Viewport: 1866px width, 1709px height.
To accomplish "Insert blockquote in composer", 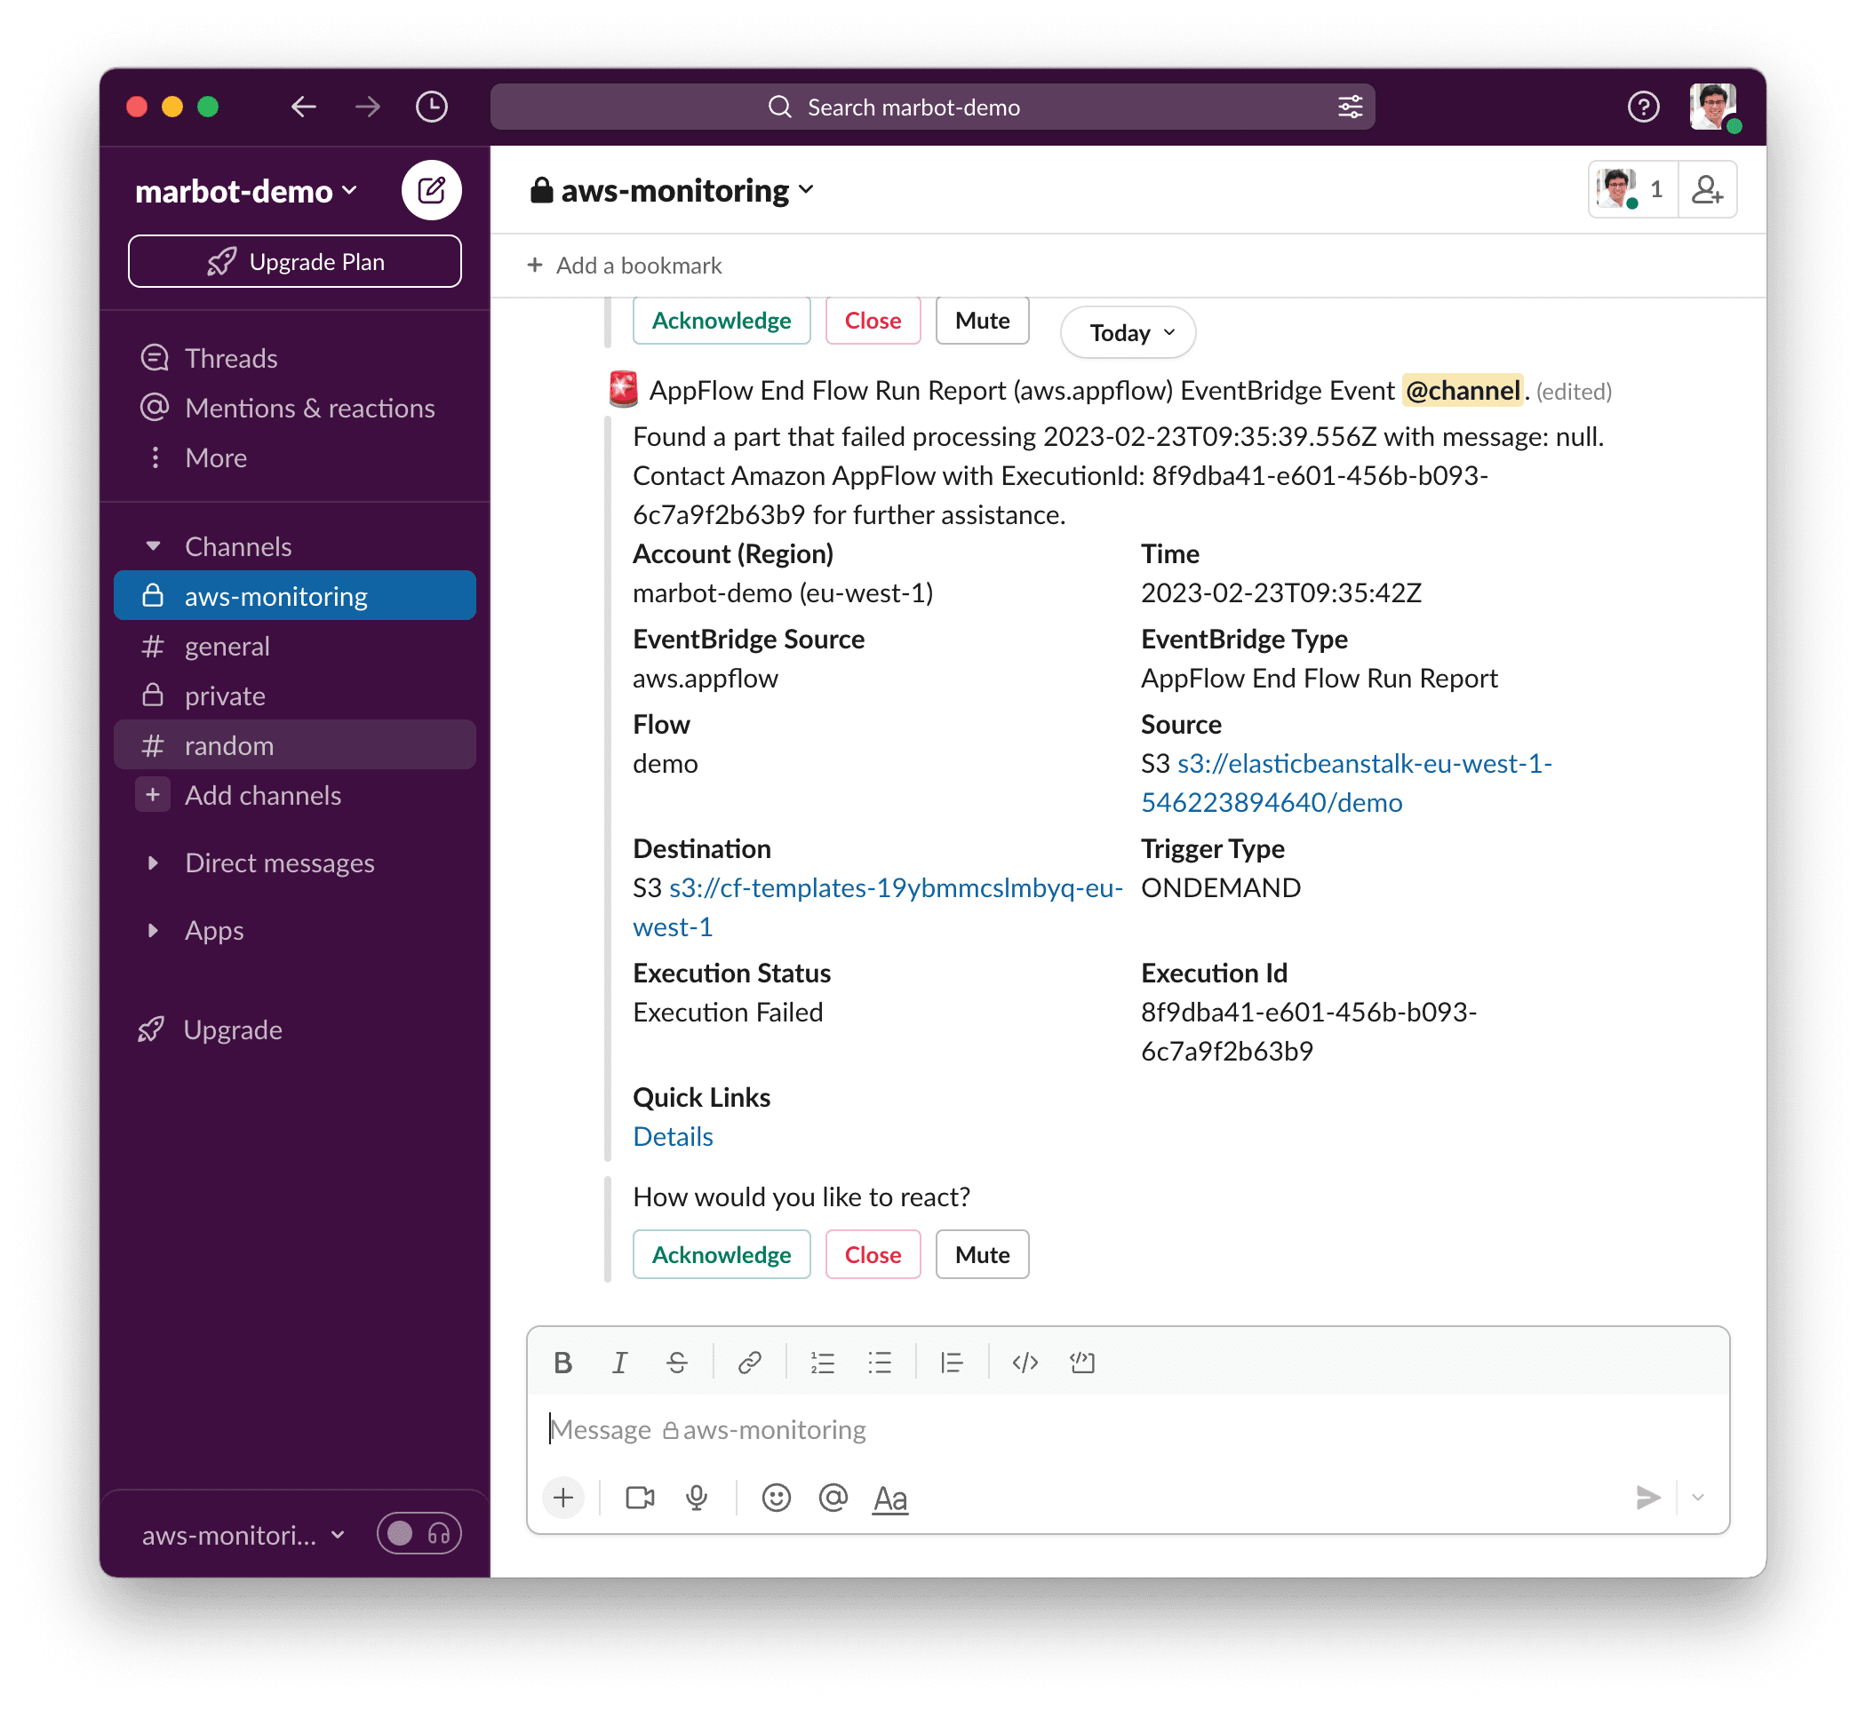I will click(x=952, y=1363).
